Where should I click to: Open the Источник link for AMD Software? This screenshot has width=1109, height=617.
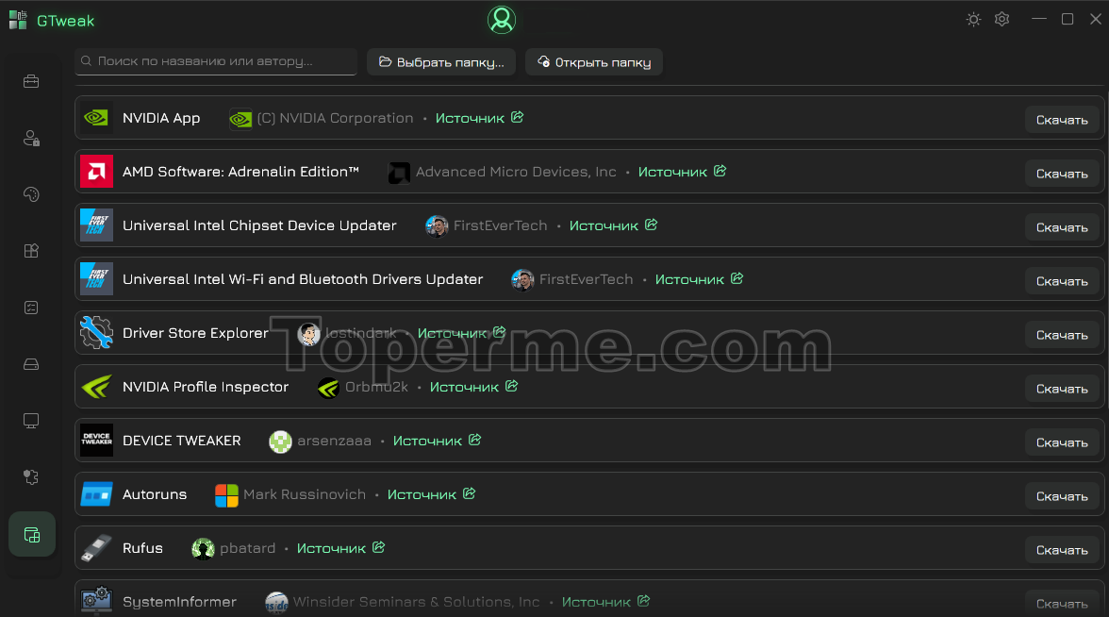coord(682,172)
